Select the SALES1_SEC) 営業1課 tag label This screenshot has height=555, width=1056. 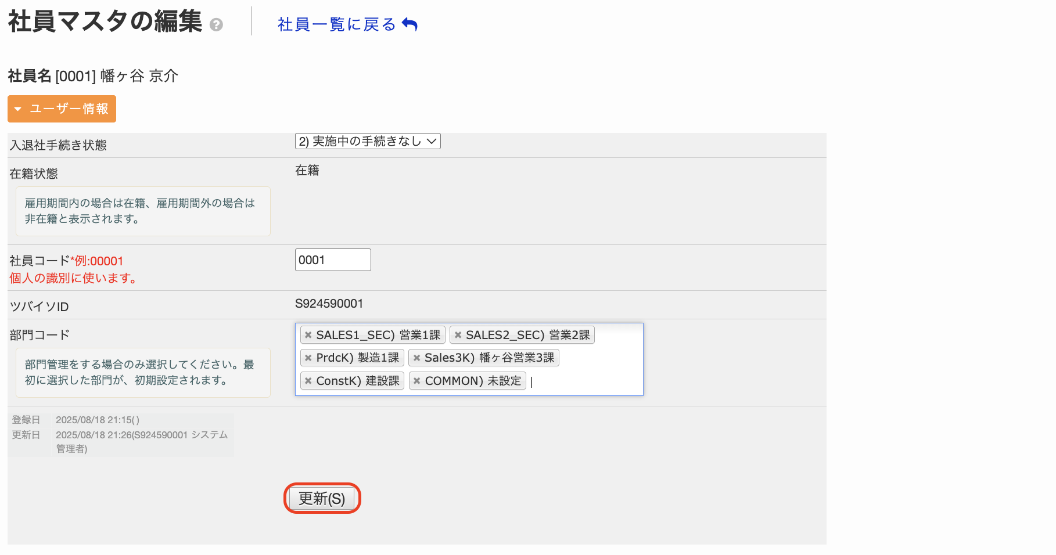[378, 335]
